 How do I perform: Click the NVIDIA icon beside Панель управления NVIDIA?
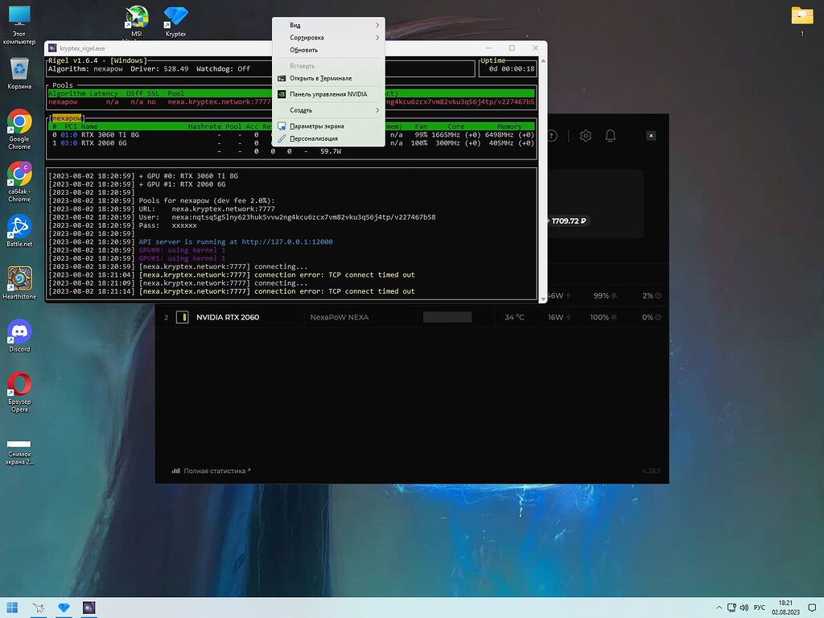281,93
